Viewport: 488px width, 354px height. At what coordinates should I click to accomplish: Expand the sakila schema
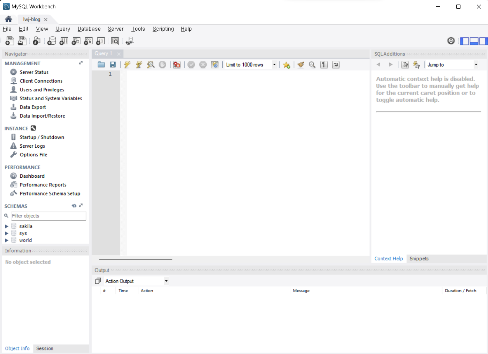(x=6, y=226)
